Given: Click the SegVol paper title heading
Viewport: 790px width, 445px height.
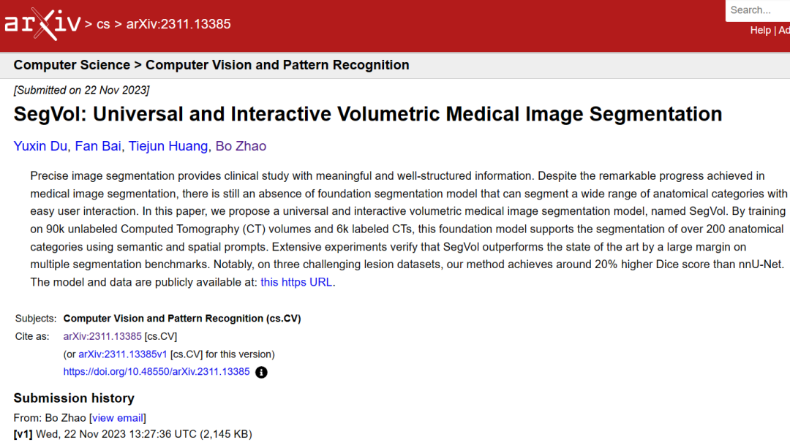Looking at the screenshot, I should pyautogui.click(x=368, y=114).
